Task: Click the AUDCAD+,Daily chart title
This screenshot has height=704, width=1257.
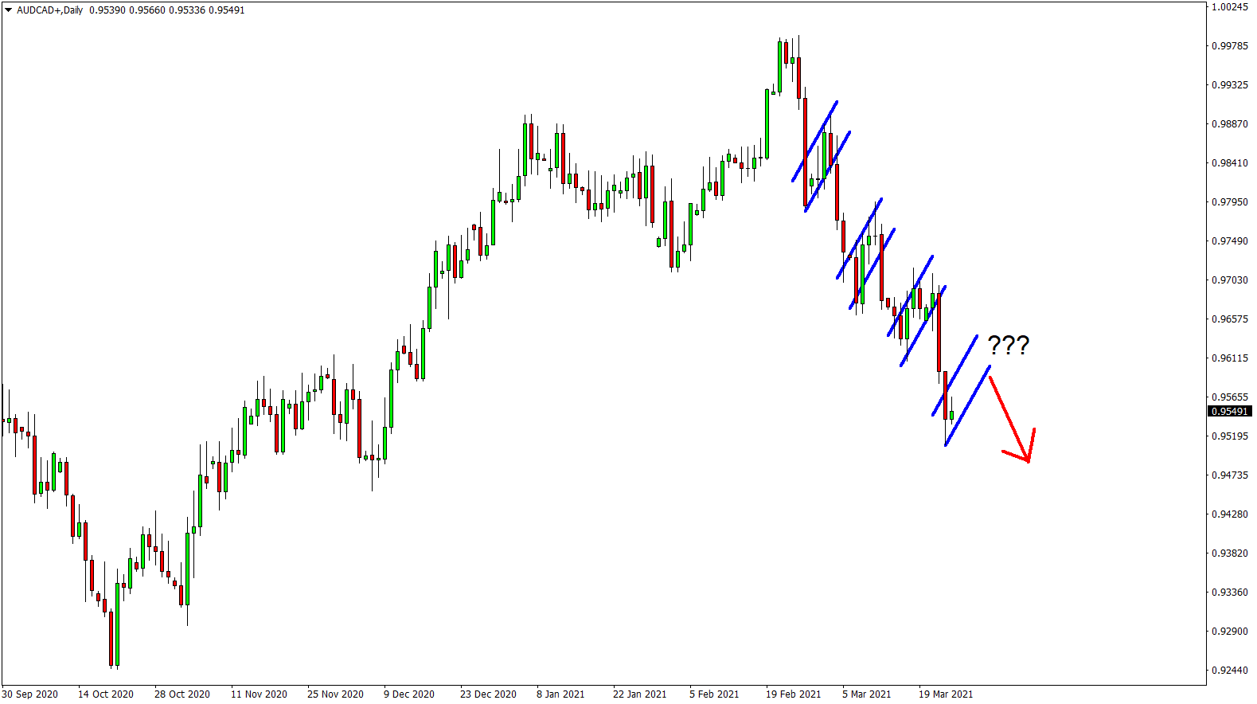Action: 49,10
